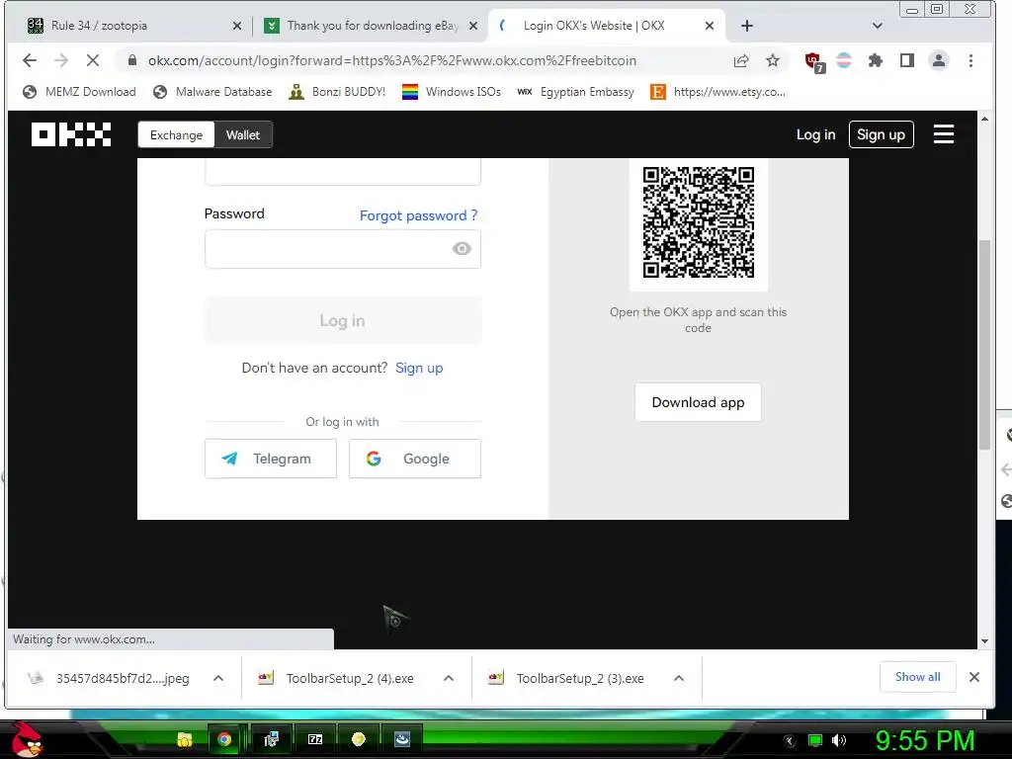The height and width of the screenshot is (759, 1012).
Task: Open the uBlock Origin extension icon
Action: pos(814,62)
